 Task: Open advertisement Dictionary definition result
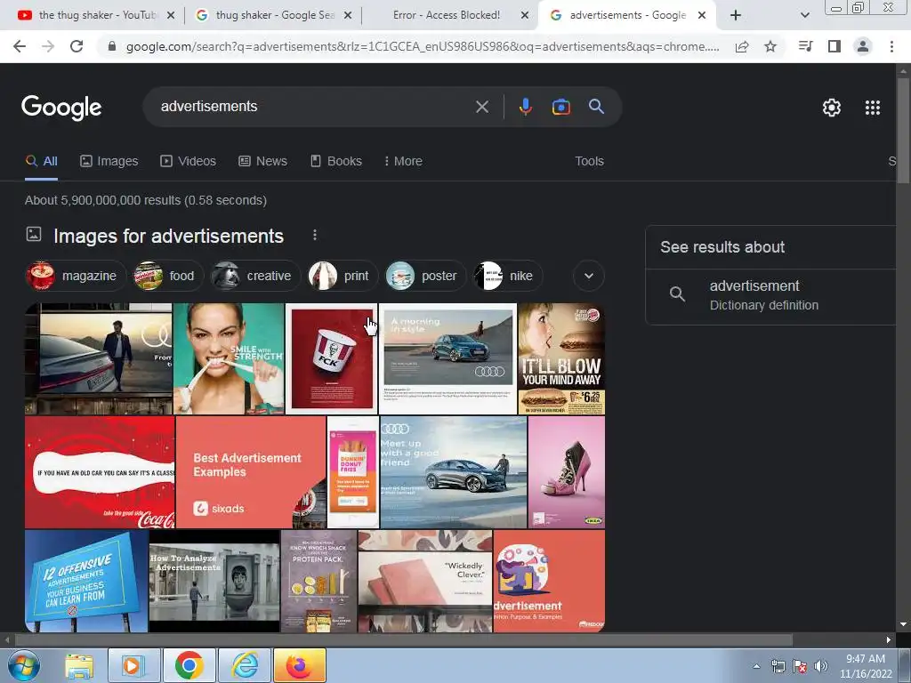(x=770, y=295)
